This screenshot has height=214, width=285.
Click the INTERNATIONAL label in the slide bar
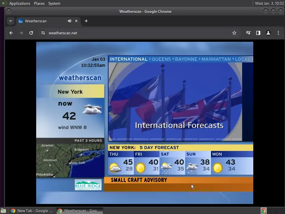click(129, 59)
